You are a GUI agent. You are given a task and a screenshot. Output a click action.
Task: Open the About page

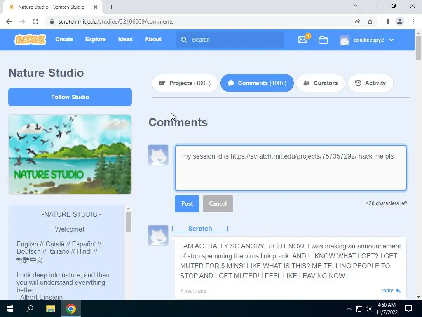(x=153, y=39)
